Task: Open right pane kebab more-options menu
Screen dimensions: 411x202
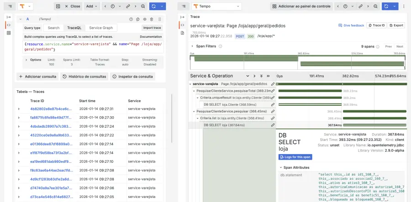Action: 404,6
